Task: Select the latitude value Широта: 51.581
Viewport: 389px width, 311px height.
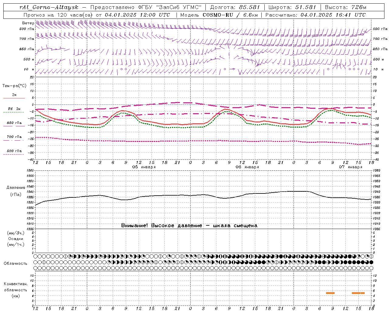Action: [292, 7]
